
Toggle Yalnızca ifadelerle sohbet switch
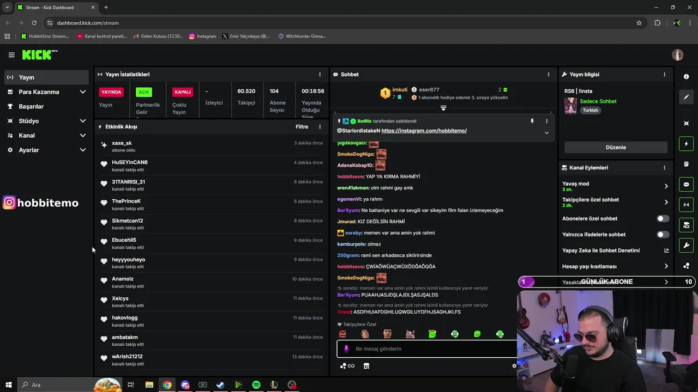(663, 234)
